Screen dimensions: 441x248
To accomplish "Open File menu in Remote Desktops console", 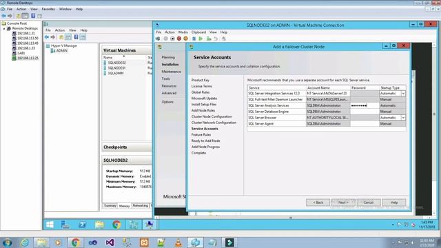I will tap(10, 9).
